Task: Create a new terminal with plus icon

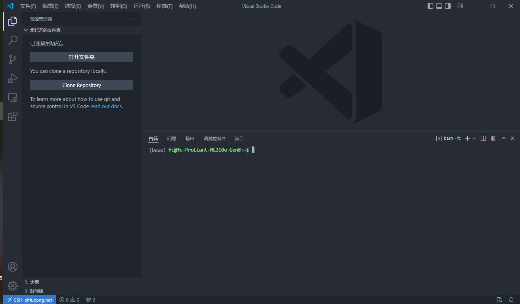Action: (467, 138)
